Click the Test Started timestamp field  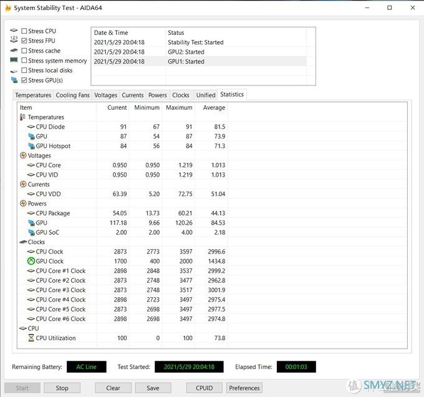[x=189, y=367]
